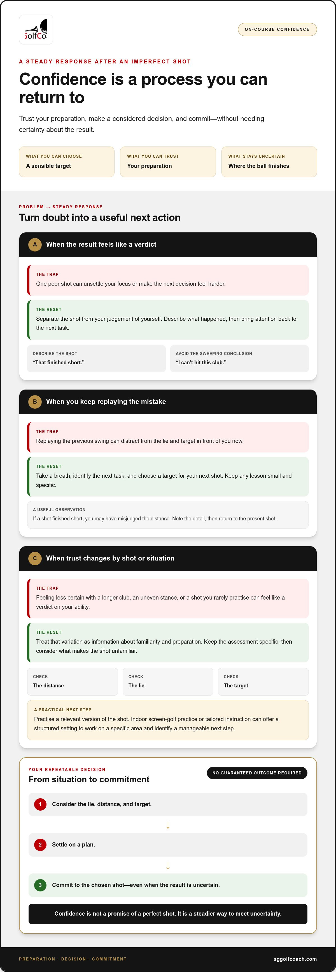Click the No Guaranteed Outcome Required badge
The width and height of the screenshot is (336, 972).
(x=257, y=773)
